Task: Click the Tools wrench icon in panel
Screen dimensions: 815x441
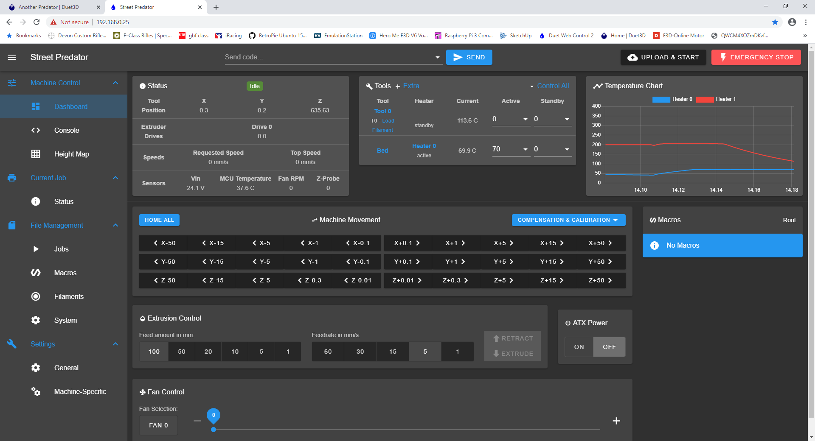Action: 369,86
